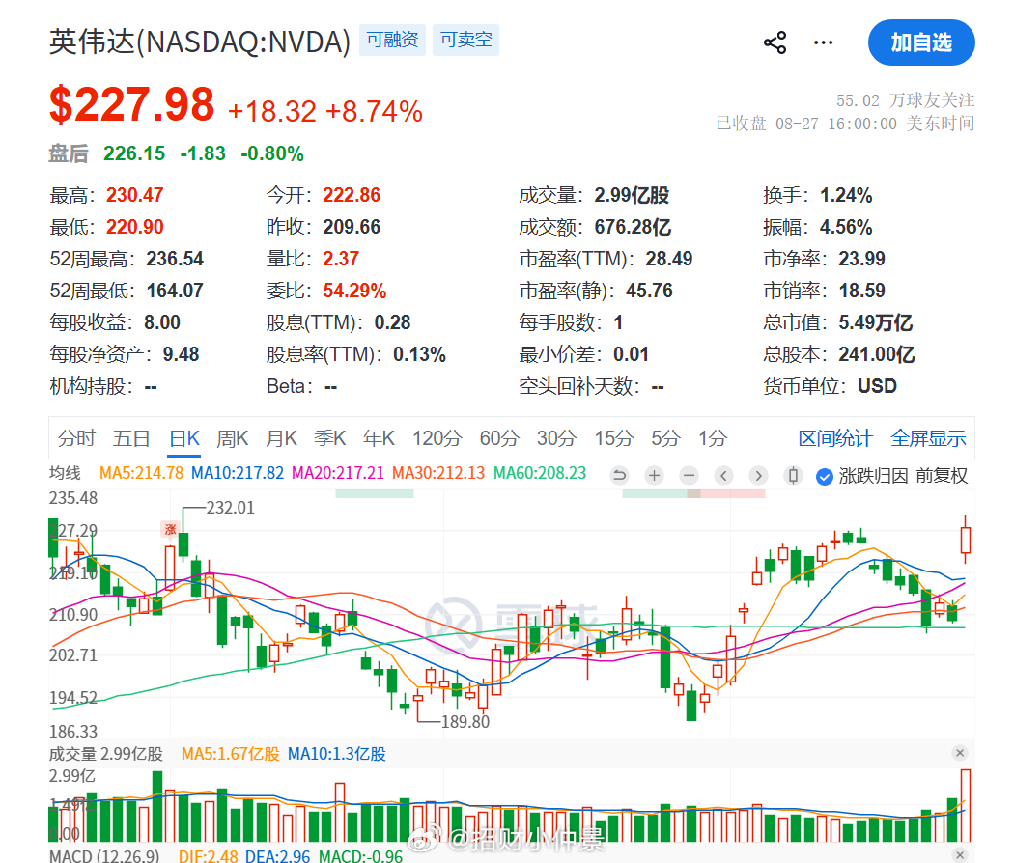
Task: Pan chart right with right arrow
Action: click(x=758, y=476)
